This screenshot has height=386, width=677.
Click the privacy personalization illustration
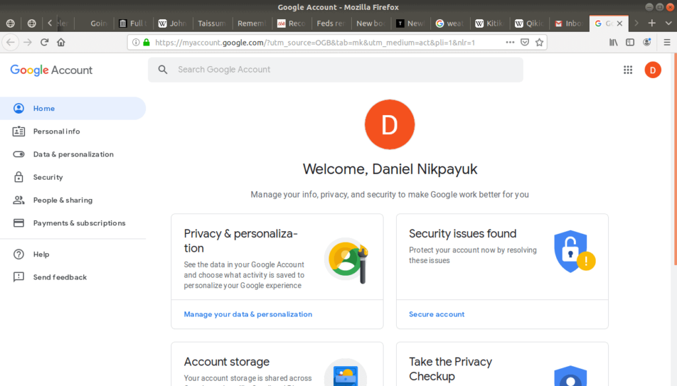tap(347, 260)
